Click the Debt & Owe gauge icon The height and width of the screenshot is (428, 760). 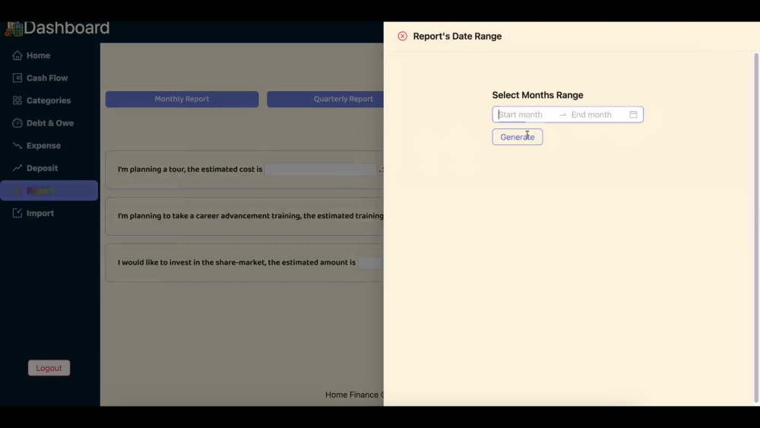pos(17,123)
